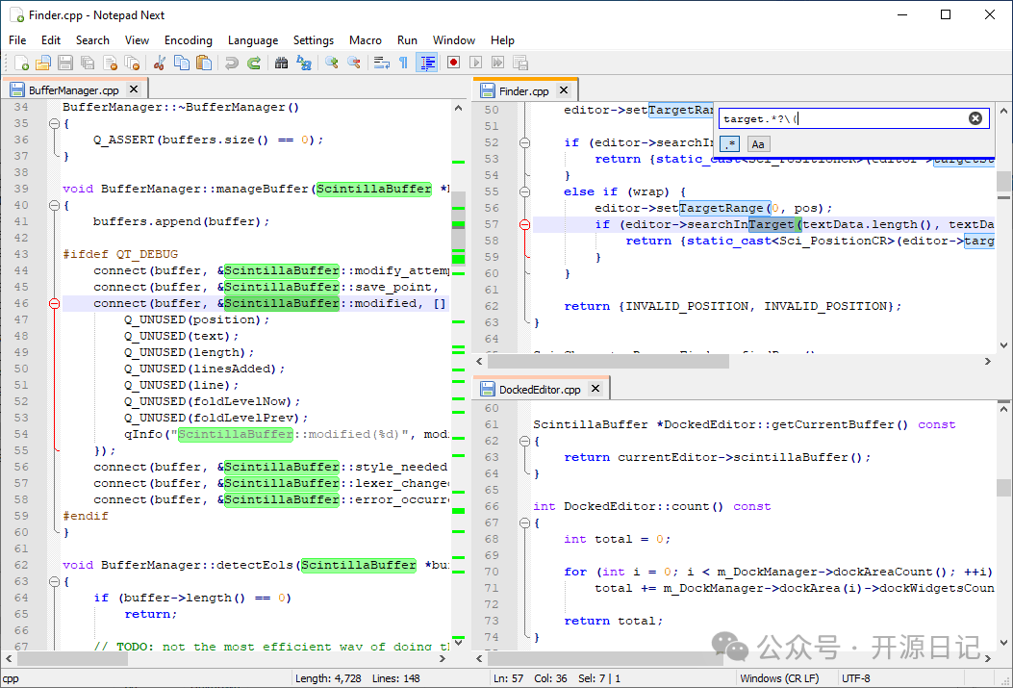Viewport: 1013px width, 688px height.
Task: Toggle the regex .* search option
Action: click(730, 144)
